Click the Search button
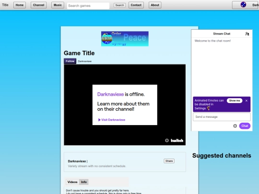 tap(119, 5)
